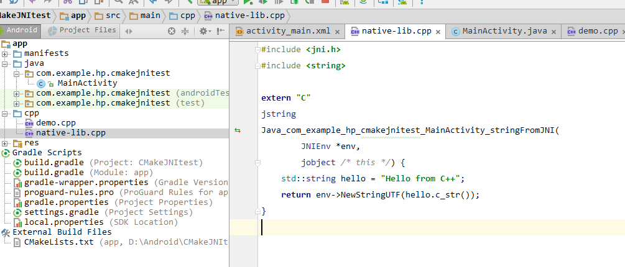
Task: Switch to the Android project view tab
Action: click(20, 30)
